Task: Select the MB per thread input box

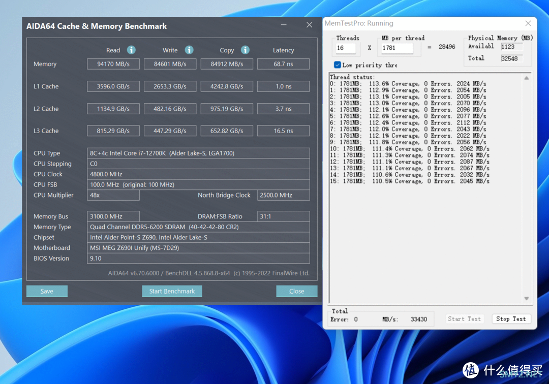Action: click(397, 48)
